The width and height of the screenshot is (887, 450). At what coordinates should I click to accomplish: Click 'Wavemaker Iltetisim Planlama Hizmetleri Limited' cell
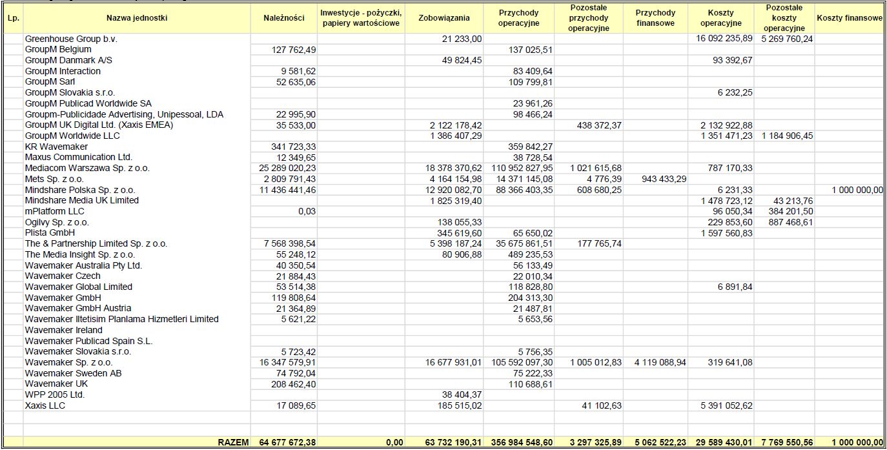pos(121,319)
